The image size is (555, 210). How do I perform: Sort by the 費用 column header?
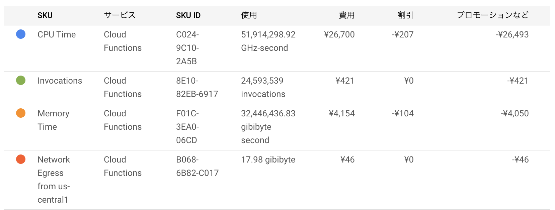click(x=347, y=15)
